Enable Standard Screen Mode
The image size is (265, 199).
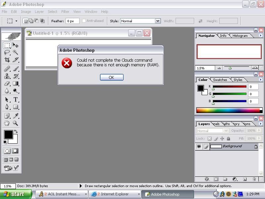(6, 160)
